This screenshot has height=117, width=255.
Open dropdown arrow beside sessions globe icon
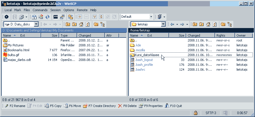coord(164,17)
